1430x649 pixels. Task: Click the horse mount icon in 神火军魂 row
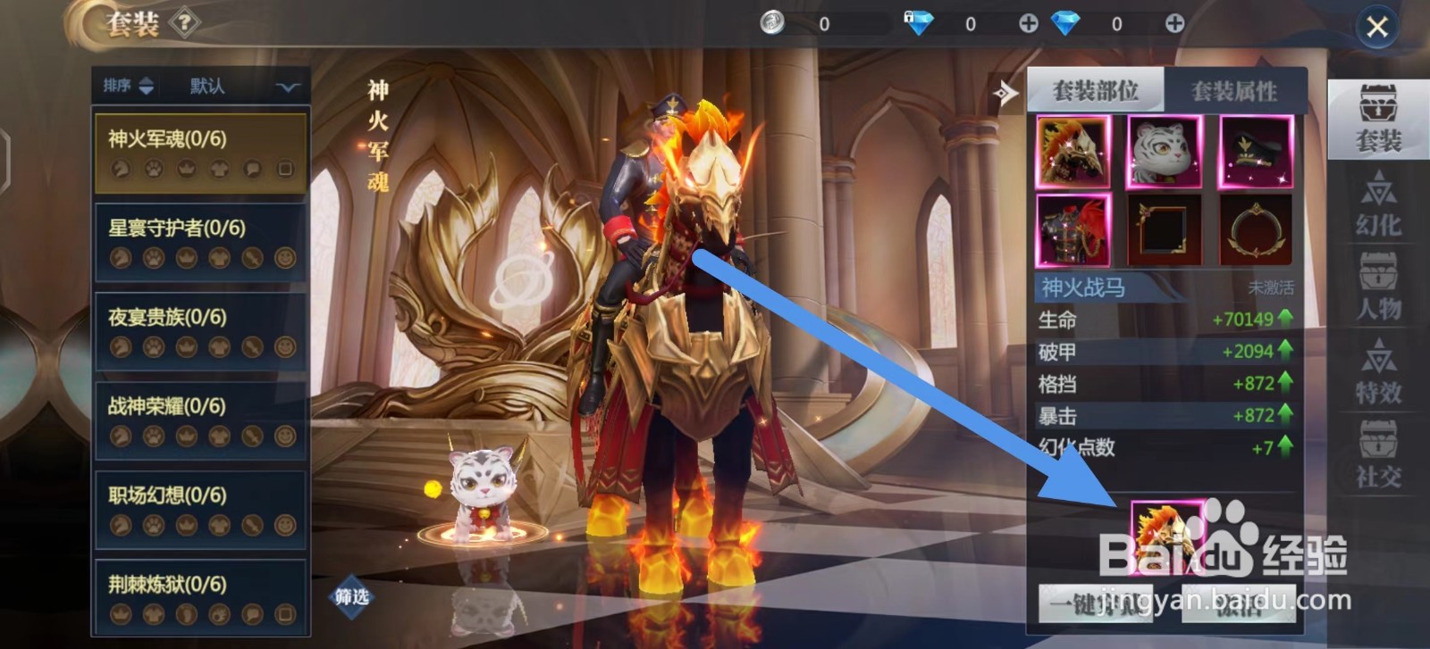[121, 169]
